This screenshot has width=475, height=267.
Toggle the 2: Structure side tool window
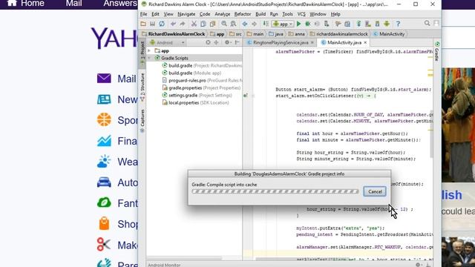tap(142, 88)
